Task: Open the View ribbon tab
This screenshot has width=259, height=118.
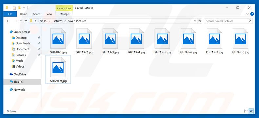Action: pos(49,14)
